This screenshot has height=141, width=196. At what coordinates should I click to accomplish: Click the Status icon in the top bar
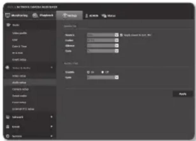pos(104,16)
